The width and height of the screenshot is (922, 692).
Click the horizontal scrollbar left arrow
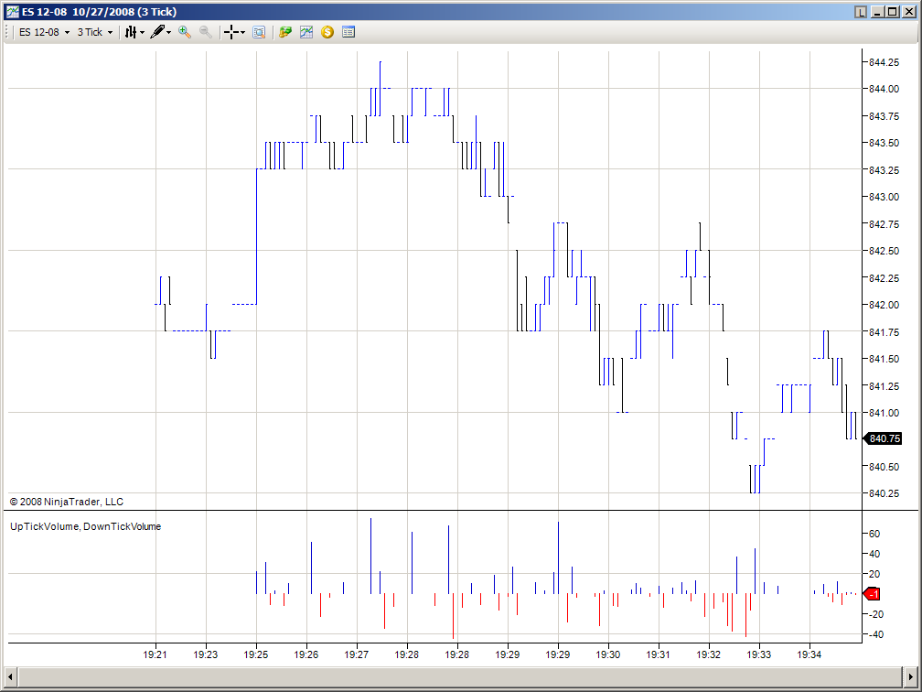tap(10, 676)
